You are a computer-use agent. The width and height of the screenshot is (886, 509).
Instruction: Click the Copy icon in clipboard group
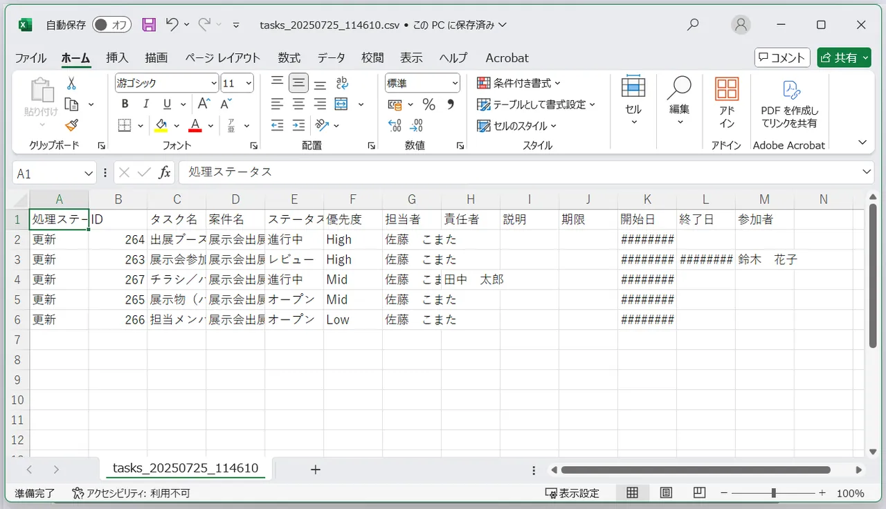71,104
